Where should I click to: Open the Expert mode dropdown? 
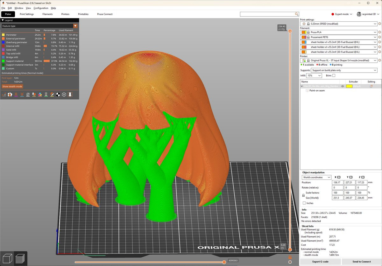pos(342,14)
